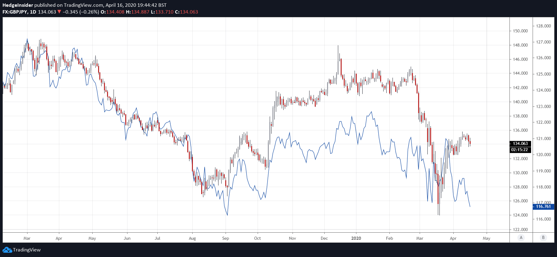Click the Dec label on the time axis

pos(324,238)
